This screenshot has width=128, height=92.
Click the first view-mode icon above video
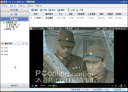click(x=31, y=29)
